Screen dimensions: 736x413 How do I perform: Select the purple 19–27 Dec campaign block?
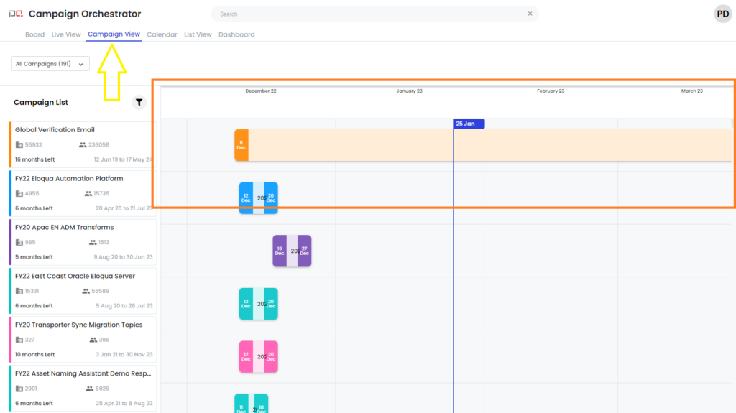coord(292,251)
